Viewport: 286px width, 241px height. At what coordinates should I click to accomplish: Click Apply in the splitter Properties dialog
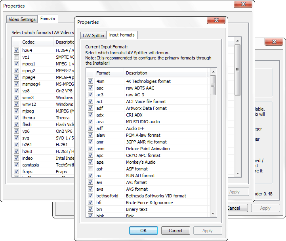[208, 231]
